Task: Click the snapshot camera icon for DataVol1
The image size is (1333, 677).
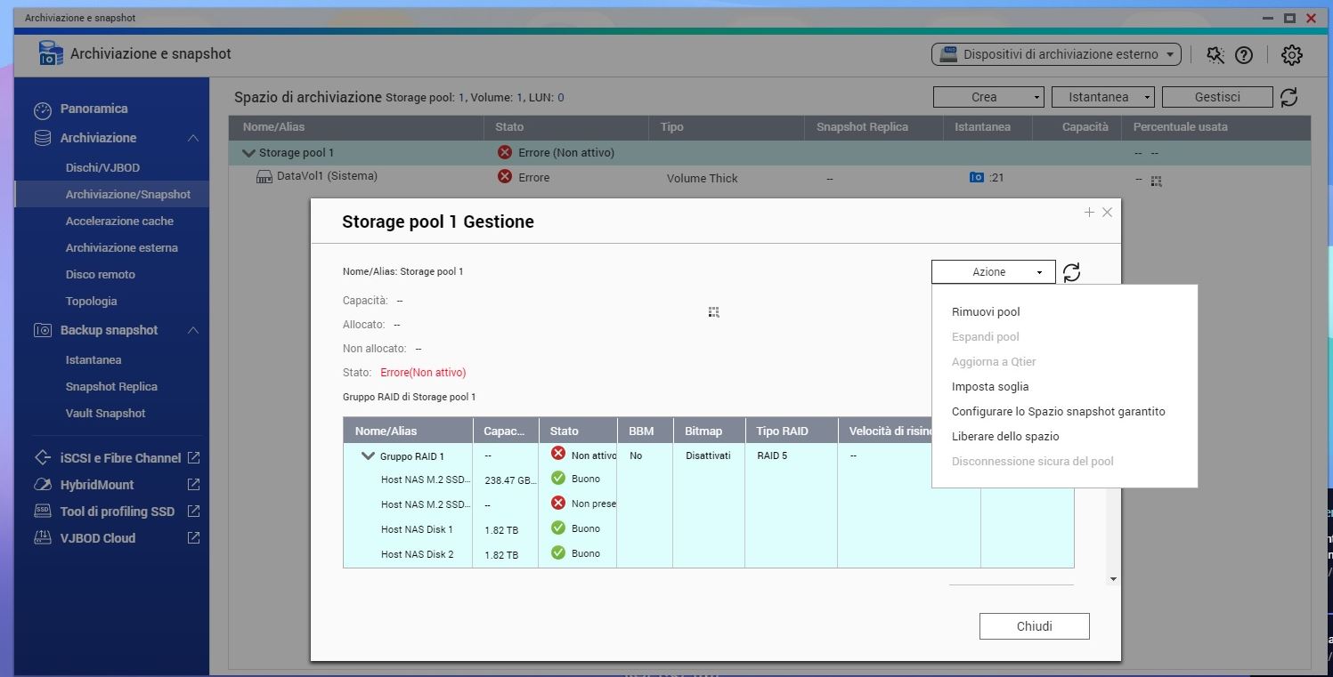Action: coord(977,178)
